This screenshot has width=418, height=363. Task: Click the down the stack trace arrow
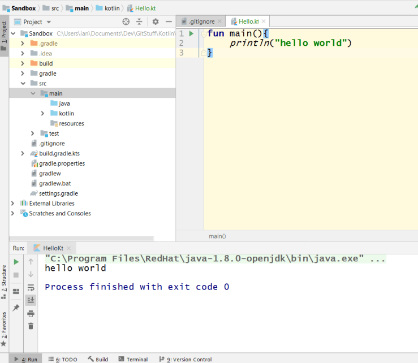pos(31,274)
